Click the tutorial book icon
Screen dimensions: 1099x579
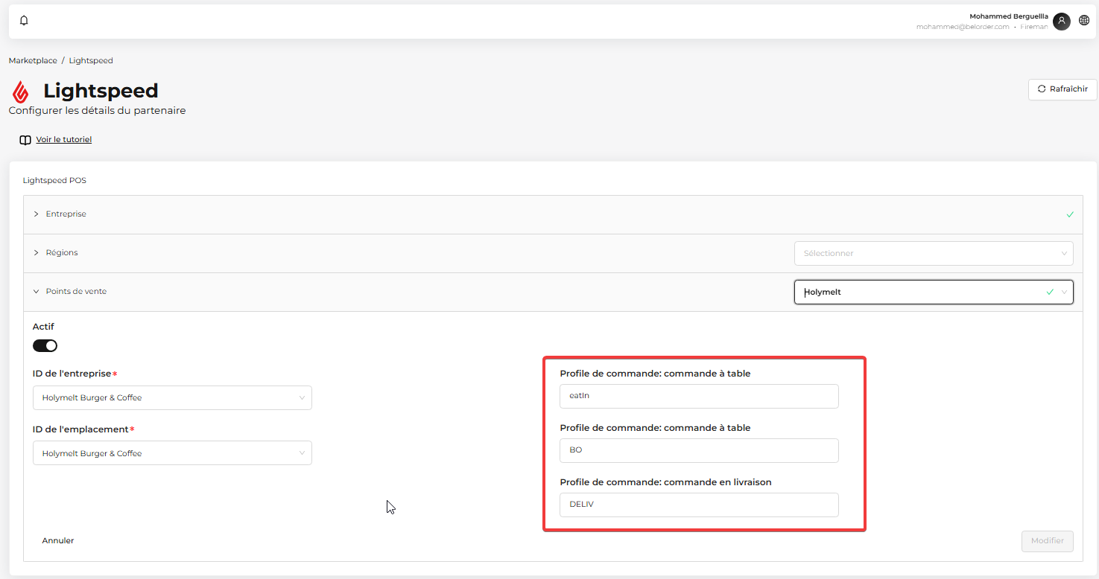tap(25, 140)
